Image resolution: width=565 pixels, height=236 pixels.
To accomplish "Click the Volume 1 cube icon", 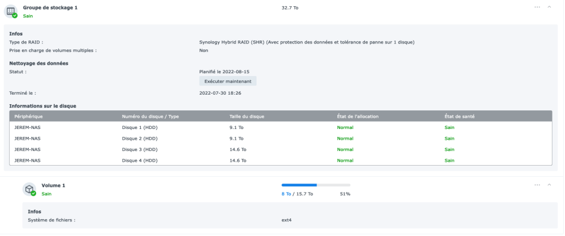I will [x=29, y=189].
